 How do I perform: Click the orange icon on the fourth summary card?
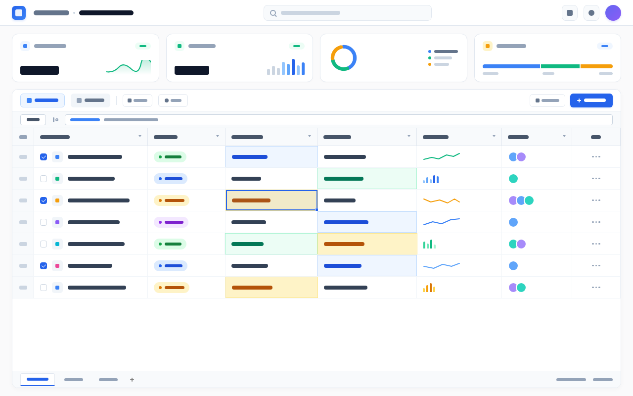[x=488, y=46]
